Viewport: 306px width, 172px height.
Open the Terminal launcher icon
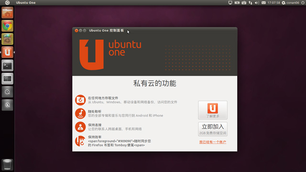pyautogui.click(x=8, y=65)
